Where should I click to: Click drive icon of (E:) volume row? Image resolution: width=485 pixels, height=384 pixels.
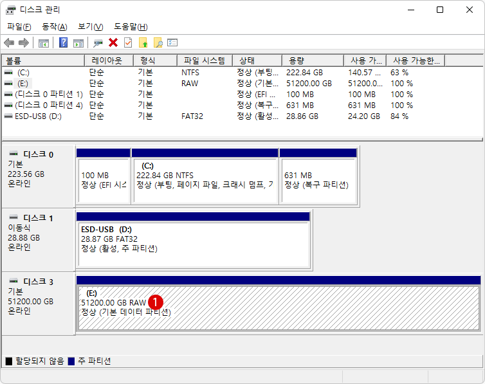(8, 84)
